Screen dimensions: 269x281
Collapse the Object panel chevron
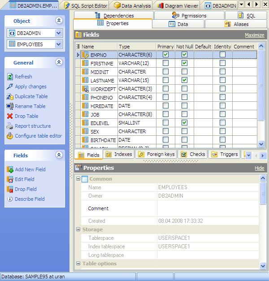pyautogui.click(x=59, y=21)
